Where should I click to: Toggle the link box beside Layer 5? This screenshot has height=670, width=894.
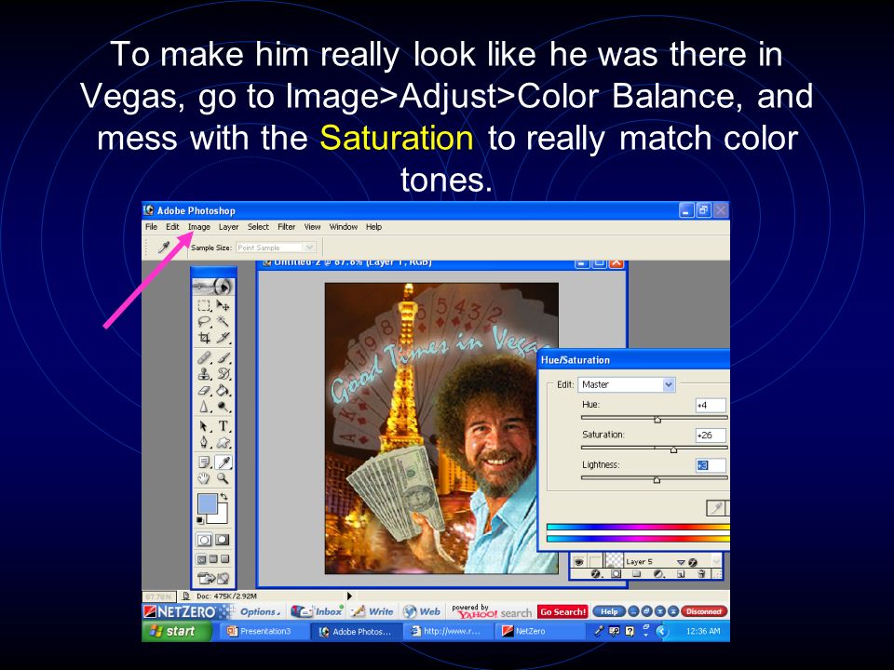pos(595,562)
